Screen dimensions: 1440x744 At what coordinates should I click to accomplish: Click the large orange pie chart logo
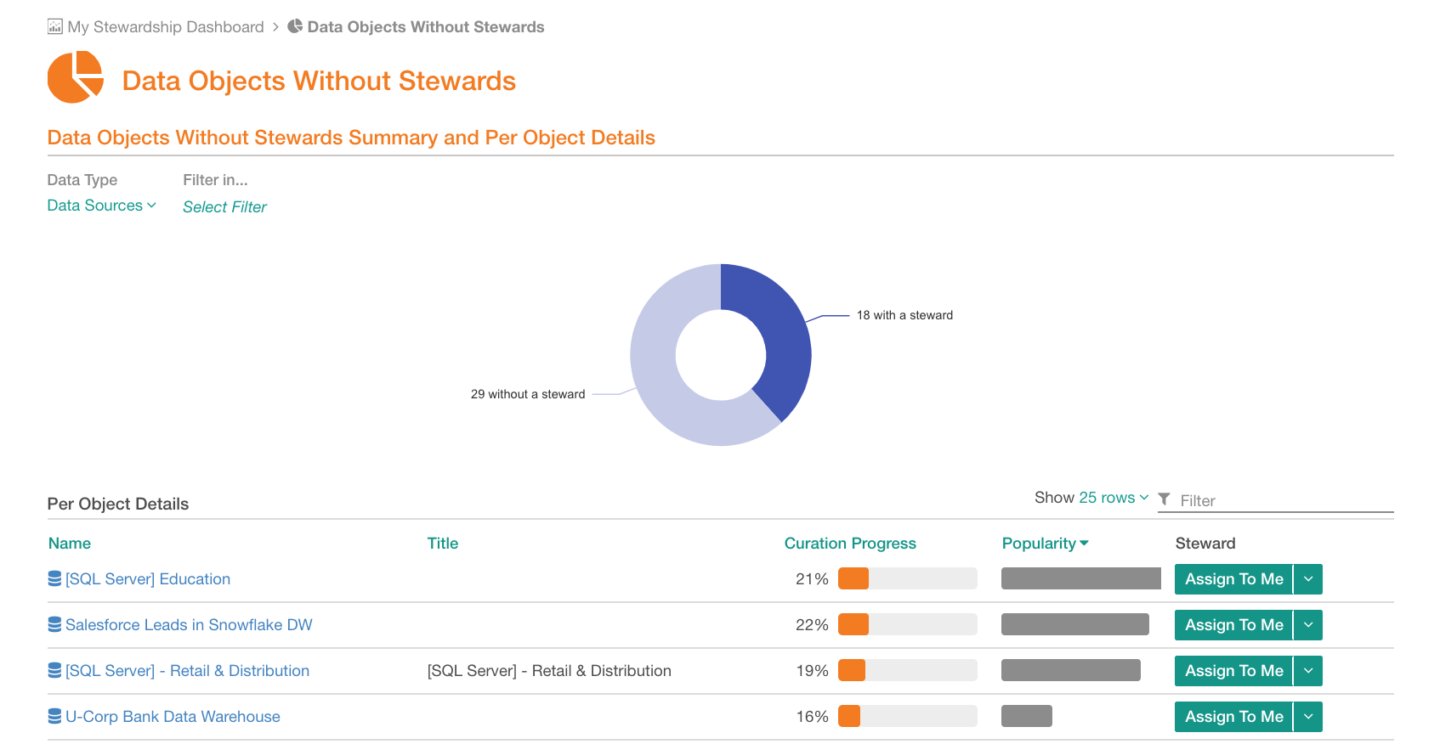(76, 77)
